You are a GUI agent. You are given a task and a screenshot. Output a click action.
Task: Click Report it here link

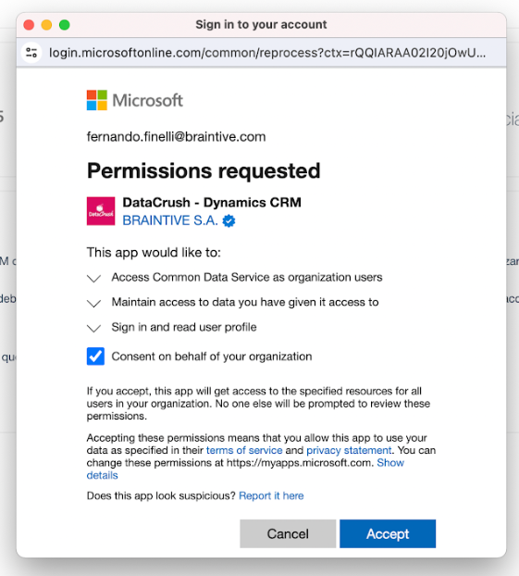coord(271,495)
